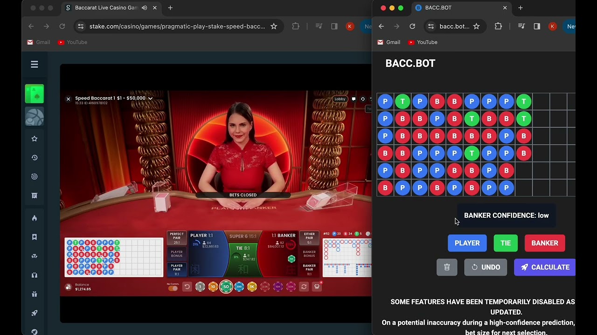Select the 50K value chip
Viewport: 597px width, 335px height.
[x=291, y=287]
